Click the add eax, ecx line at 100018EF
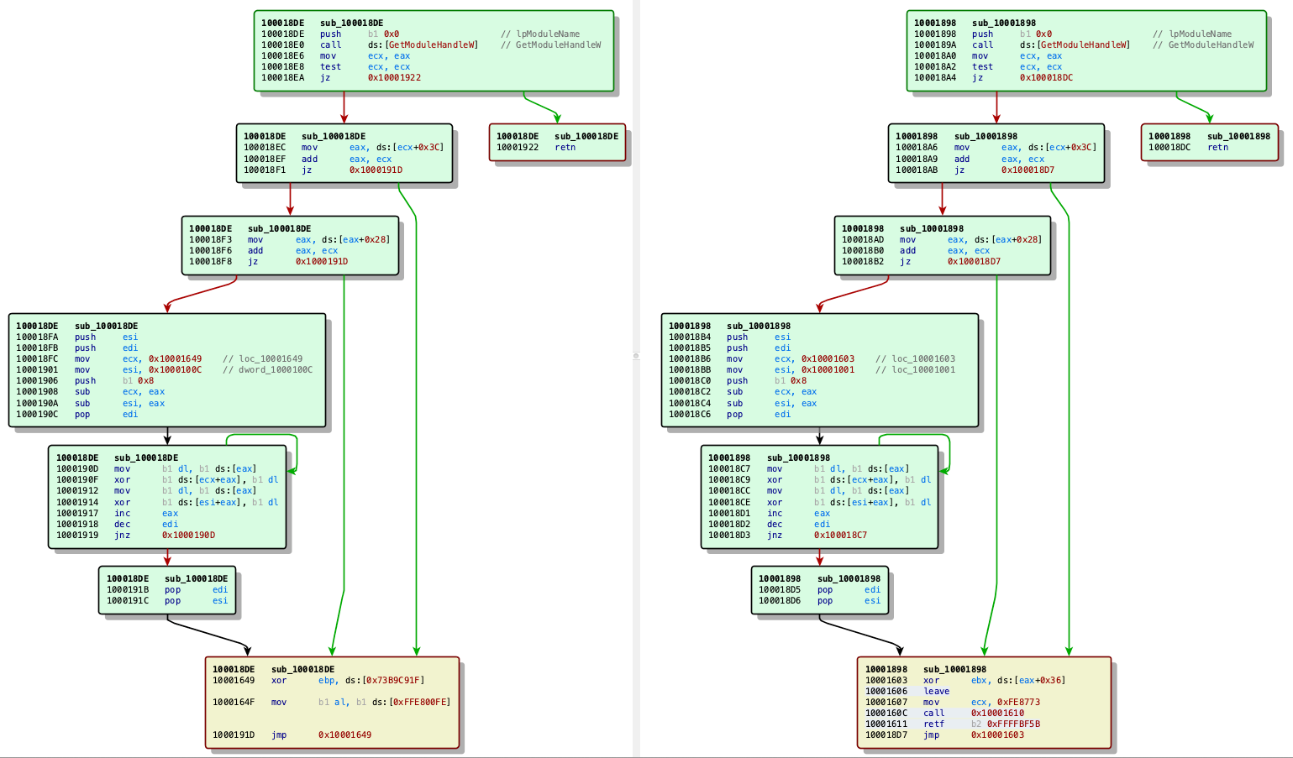 pos(318,159)
